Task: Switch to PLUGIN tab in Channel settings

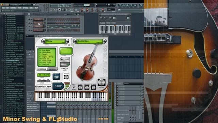Action: click(x=103, y=23)
